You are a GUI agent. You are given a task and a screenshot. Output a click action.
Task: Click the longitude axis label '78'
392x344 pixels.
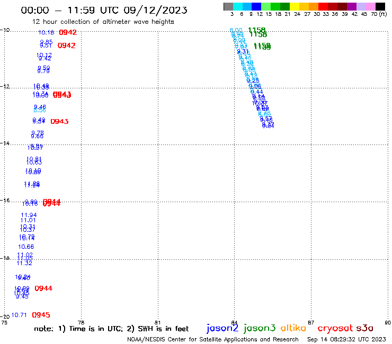pyautogui.click(x=81, y=322)
